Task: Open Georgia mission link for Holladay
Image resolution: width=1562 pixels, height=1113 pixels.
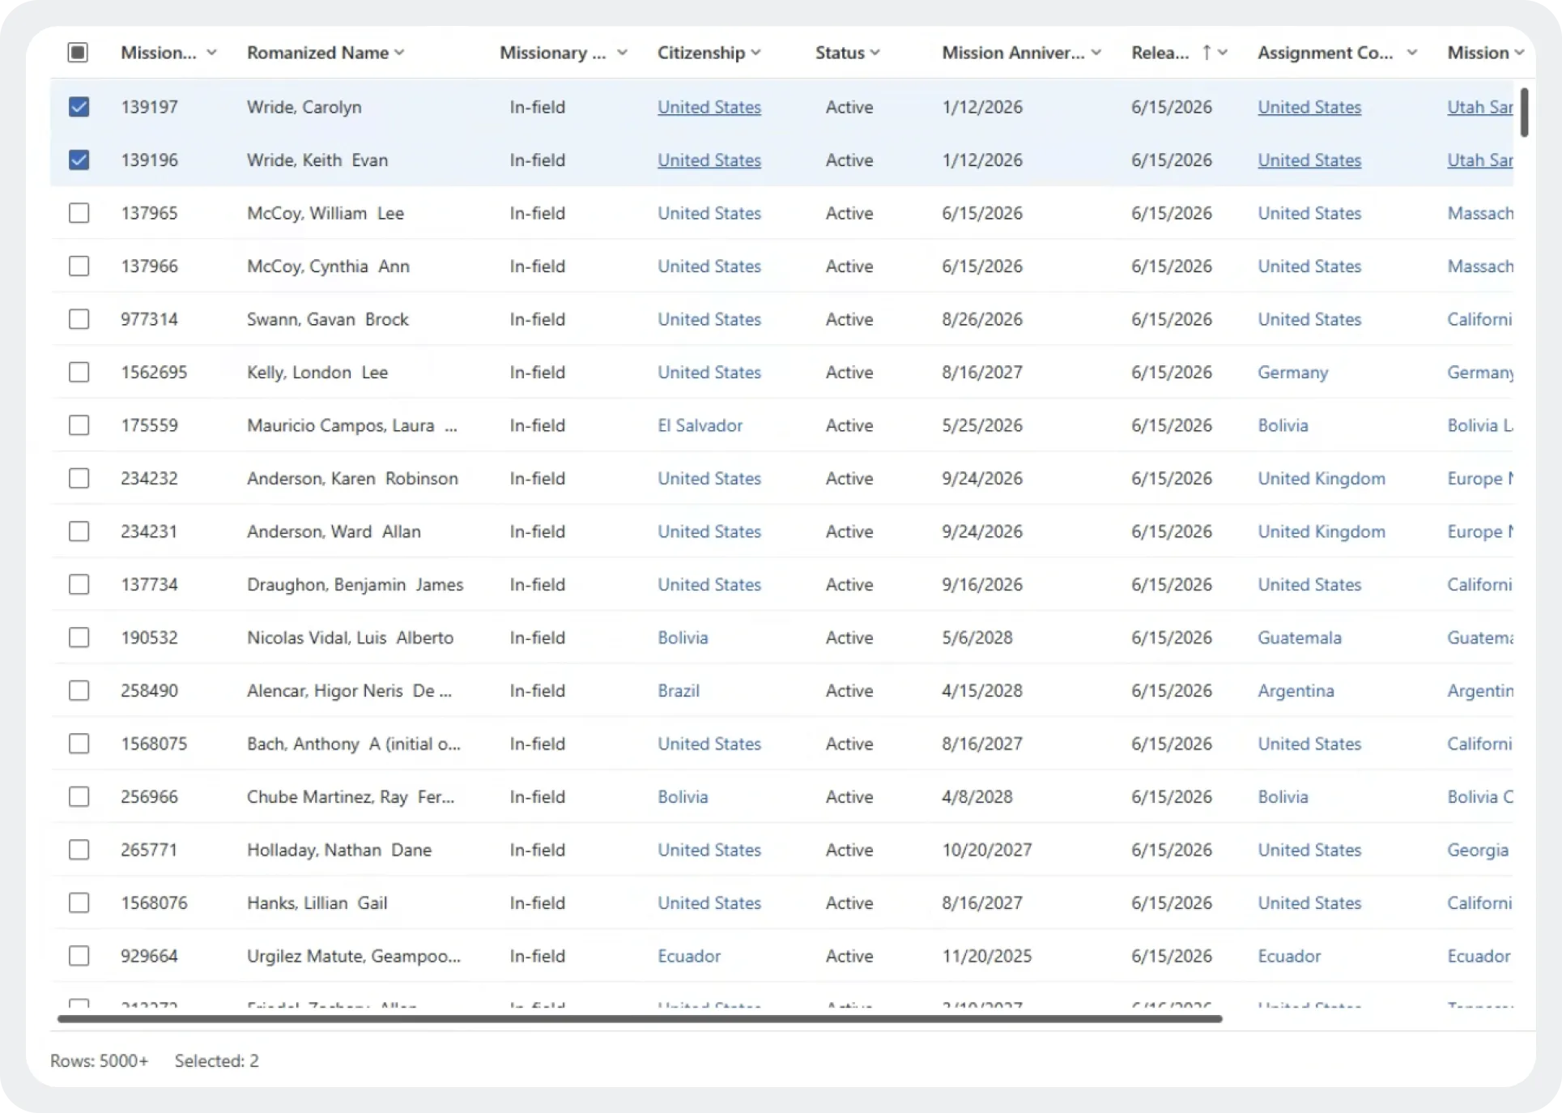Action: (x=1478, y=850)
